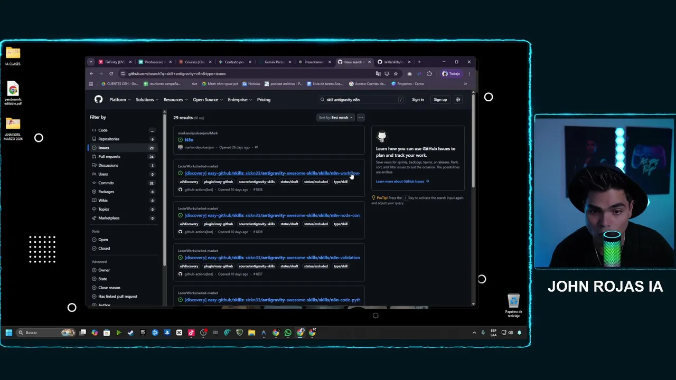Screen dimensions: 676x380
Task: Click the Sign up button
Action: click(x=440, y=100)
